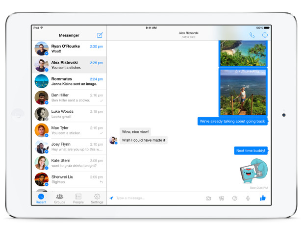304x228 pixels.
Task: Switch to the People tab
Action: (x=78, y=199)
